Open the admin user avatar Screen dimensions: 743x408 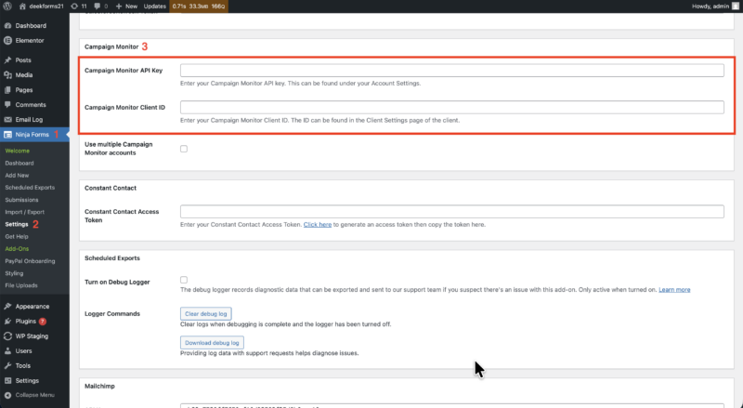pos(735,7)
